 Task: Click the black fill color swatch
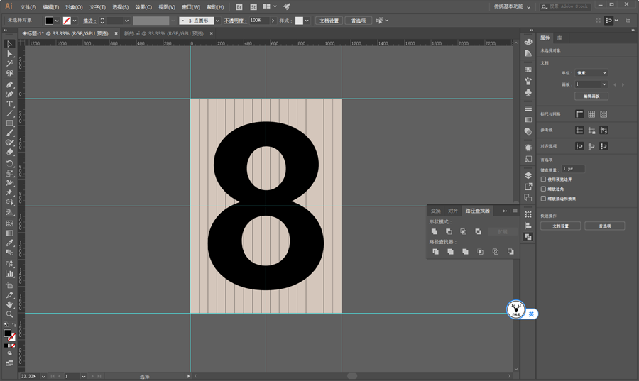click(49, 21)
